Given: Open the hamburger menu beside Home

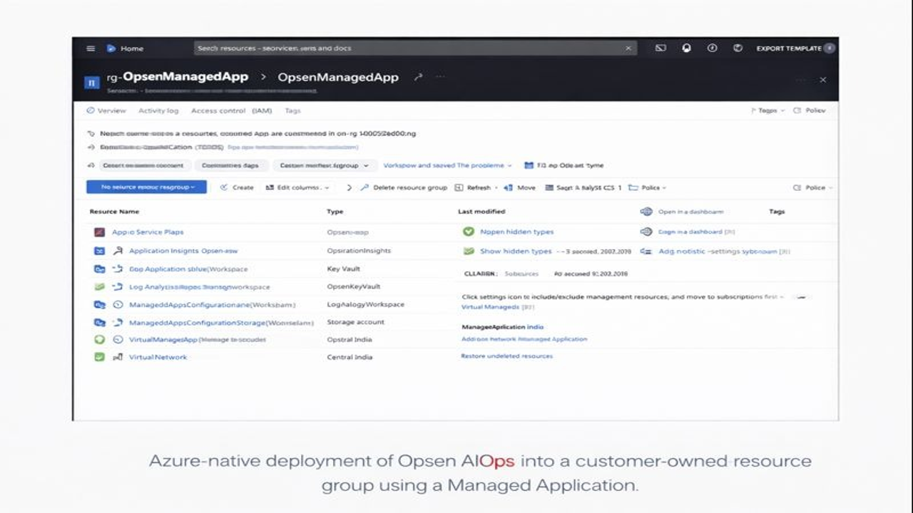Looking at the screenshot, I should (91, 48).
